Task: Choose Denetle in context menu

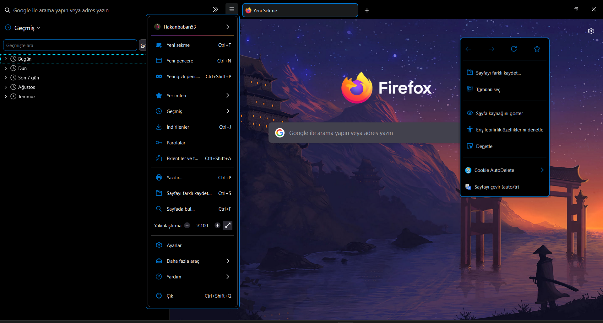Action: tap(505, 146)
